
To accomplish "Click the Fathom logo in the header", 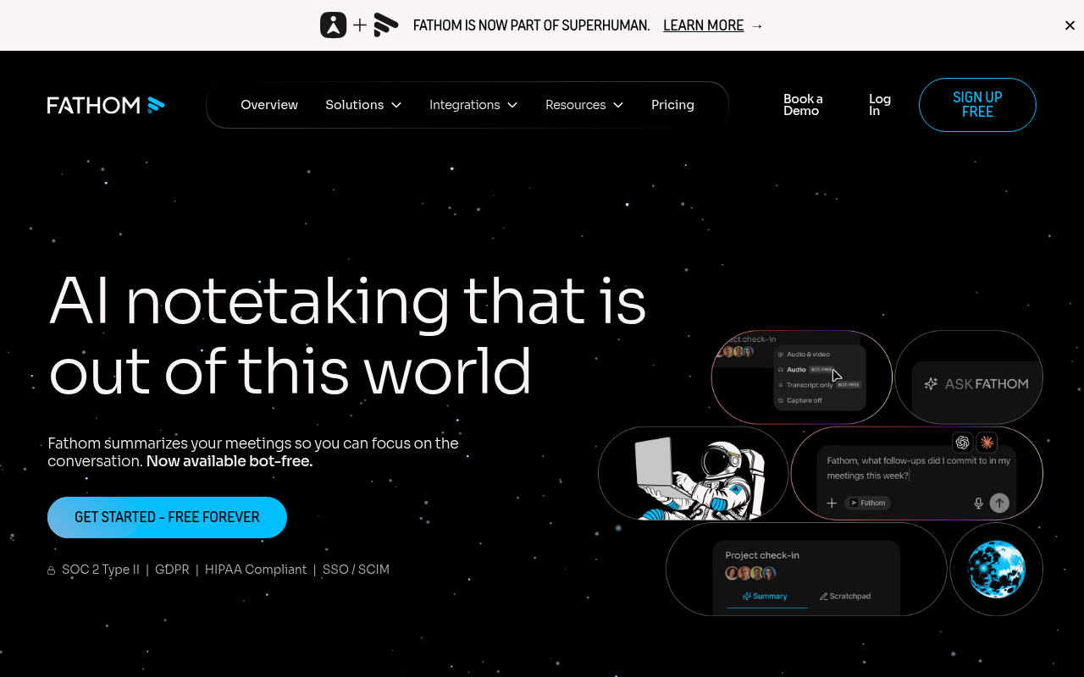I will pos(106,105).
